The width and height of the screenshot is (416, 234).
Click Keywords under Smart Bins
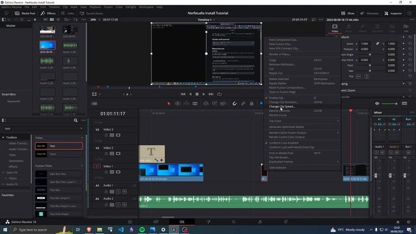point(14,101)
